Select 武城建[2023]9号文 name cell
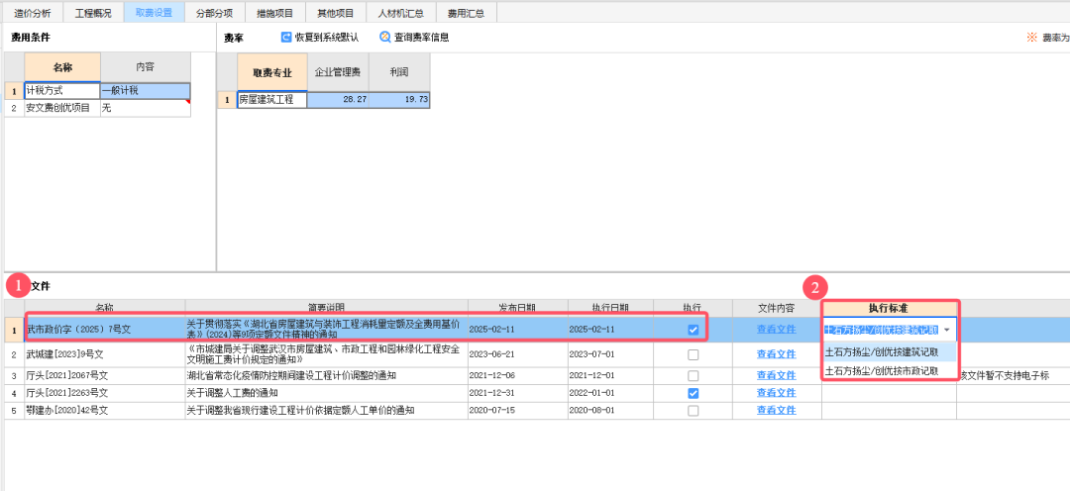Image resolution: width=1070 pixels, height=491 pixels. click(104, 354)
